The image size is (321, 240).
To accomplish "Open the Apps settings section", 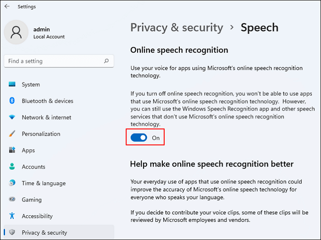I will [x=28, y=150].
